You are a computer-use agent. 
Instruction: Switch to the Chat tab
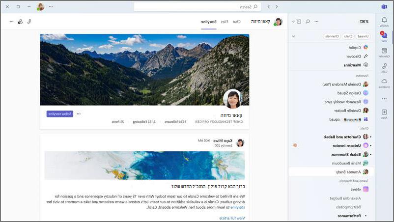coord(236,22)
